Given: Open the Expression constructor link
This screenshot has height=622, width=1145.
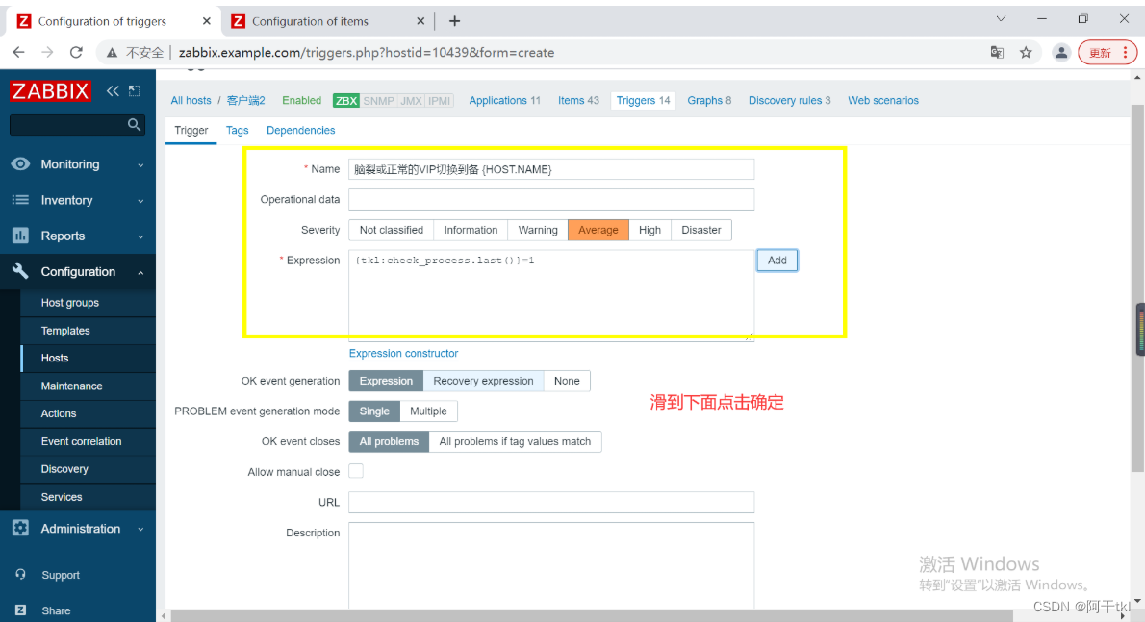Looking at the screenshot, I should (x=404, y=353).
